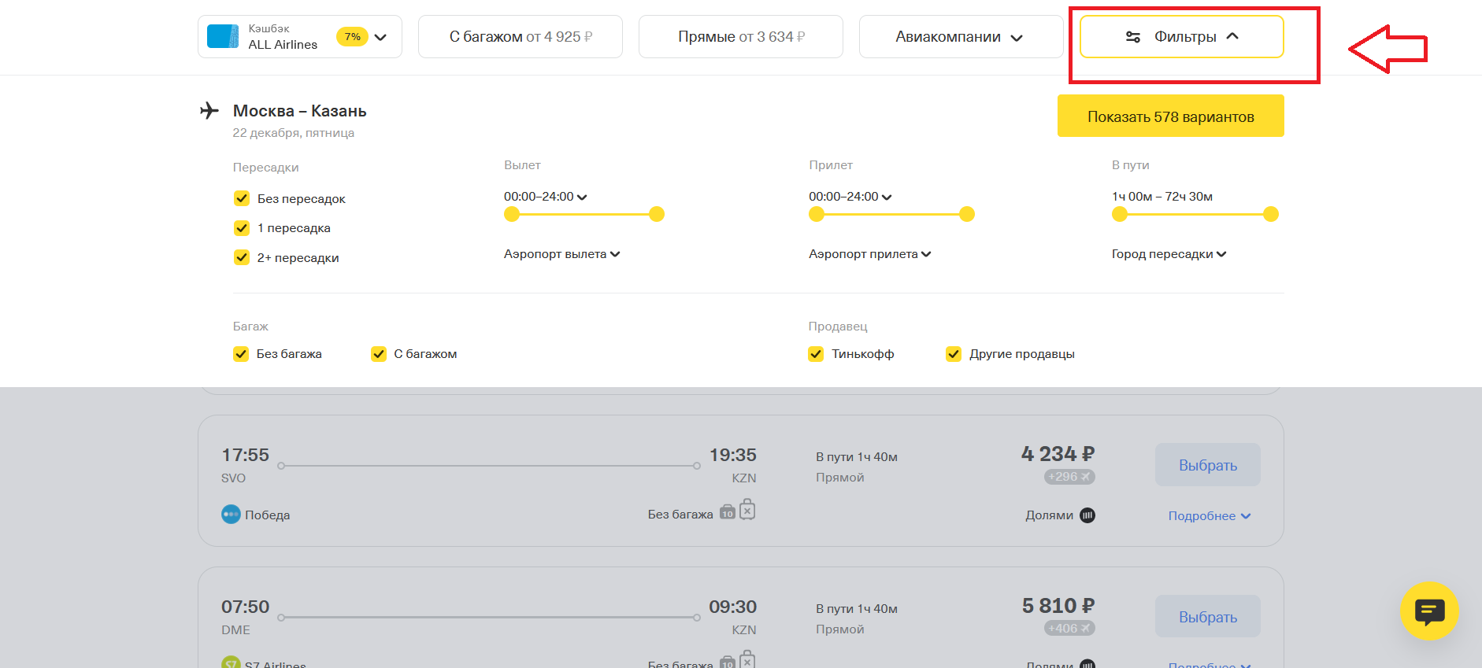
Task: Click the +296 miles badge
Action: 1069,477
